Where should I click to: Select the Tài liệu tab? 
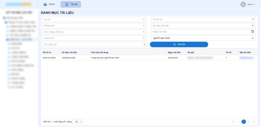pos(71,4)
